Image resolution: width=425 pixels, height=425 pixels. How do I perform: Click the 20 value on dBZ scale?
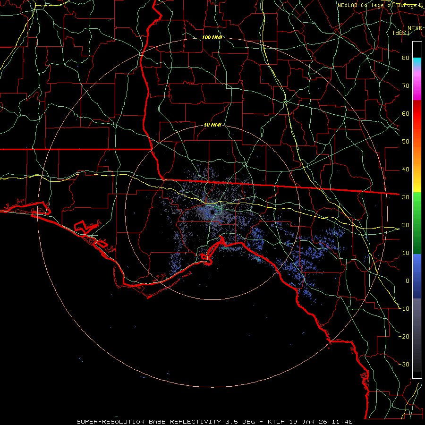406,225
